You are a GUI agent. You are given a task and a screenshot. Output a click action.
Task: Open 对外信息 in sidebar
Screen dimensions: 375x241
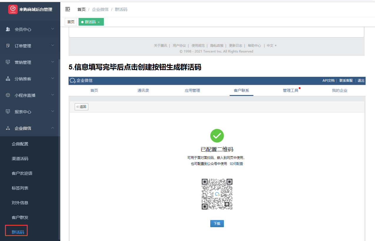point(20,203)
